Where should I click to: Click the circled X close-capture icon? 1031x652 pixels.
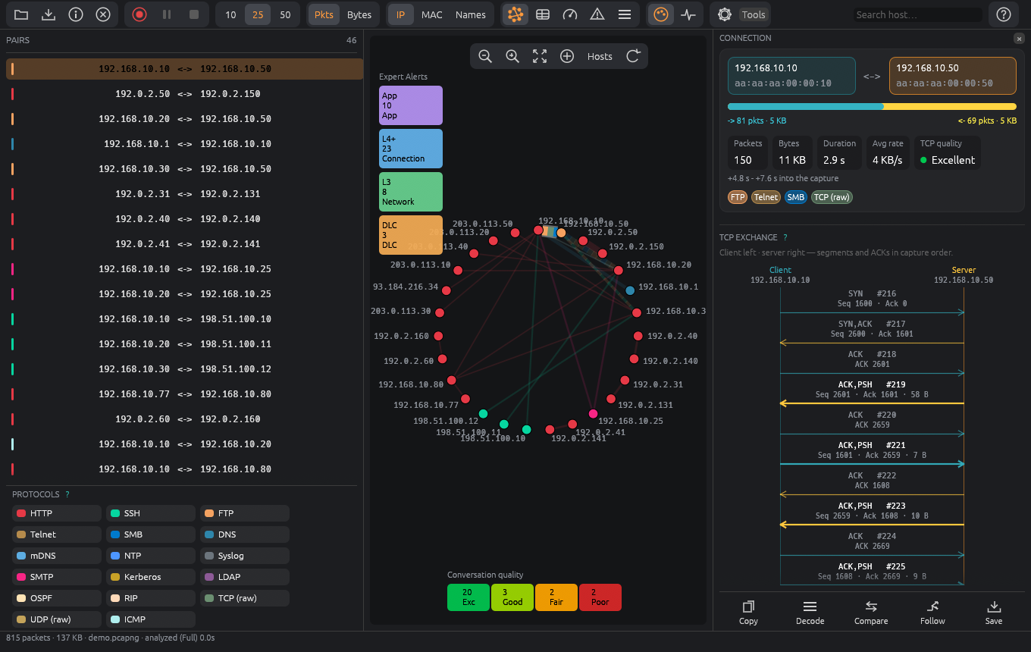(103, 14)
